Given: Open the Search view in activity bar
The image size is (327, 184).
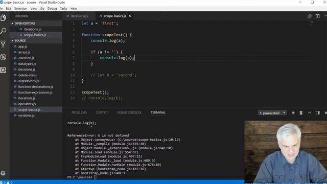Looking at the screenshot, I should pos(3,31).
